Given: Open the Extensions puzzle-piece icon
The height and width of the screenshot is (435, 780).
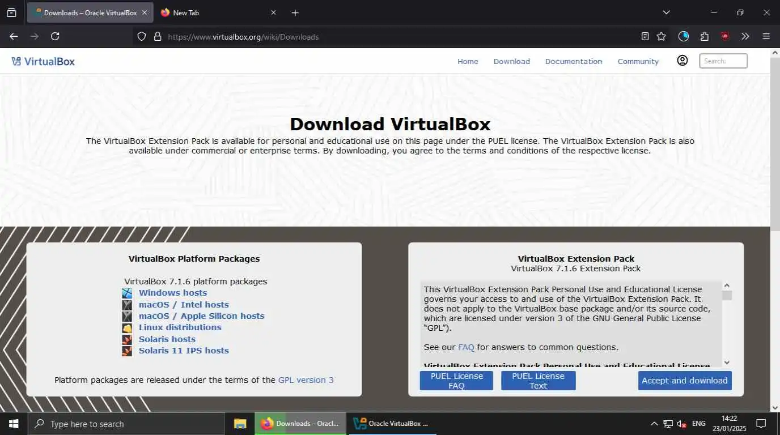Looking at the screenshot, I should 705,36.
